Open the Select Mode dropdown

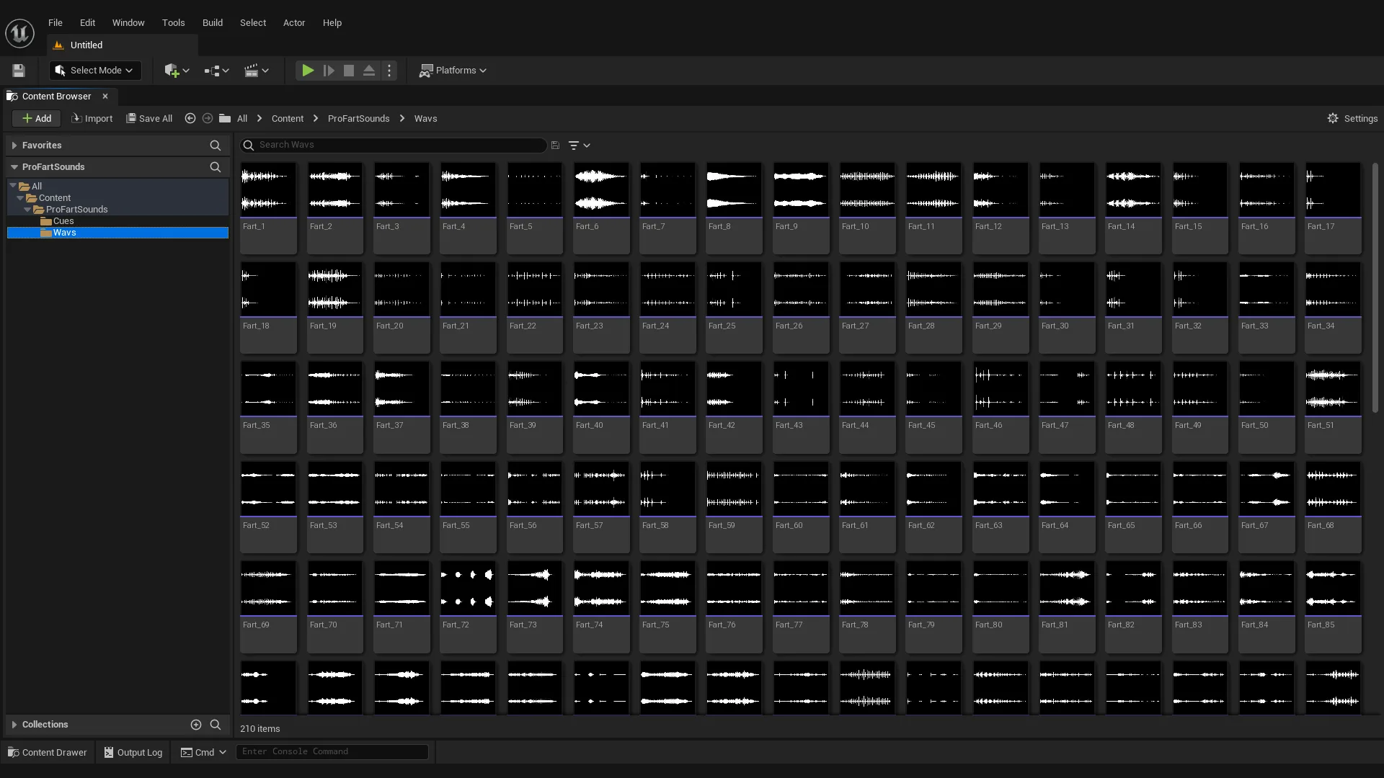click(94, 70)
